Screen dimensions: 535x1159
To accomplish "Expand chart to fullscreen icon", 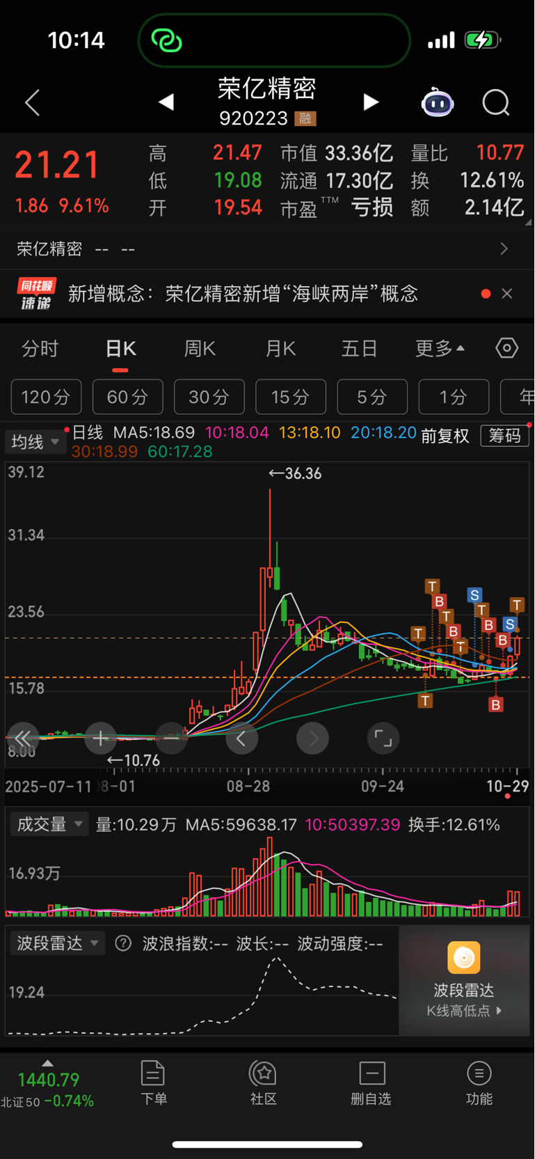I will coord(383,738).
